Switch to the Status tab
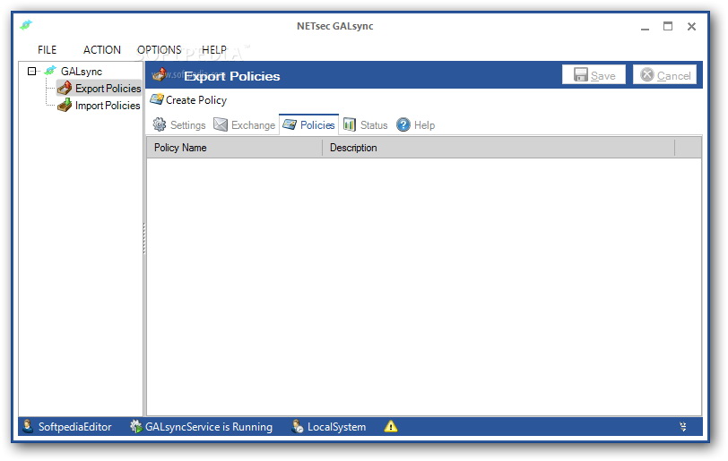 pos(366,124)
